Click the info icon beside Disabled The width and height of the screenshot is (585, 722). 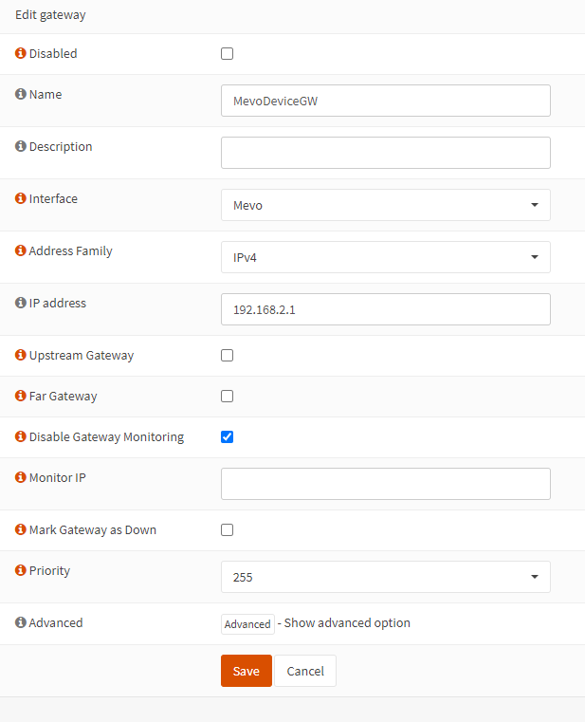(21, 54)
